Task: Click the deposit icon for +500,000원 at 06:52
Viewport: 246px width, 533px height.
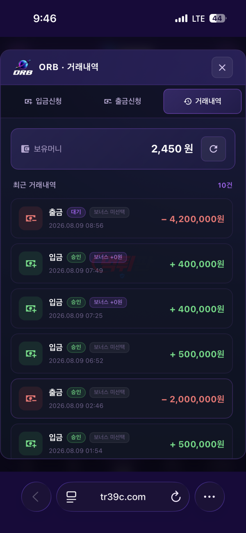Action: pyautogui.click(x=31, y=354)
